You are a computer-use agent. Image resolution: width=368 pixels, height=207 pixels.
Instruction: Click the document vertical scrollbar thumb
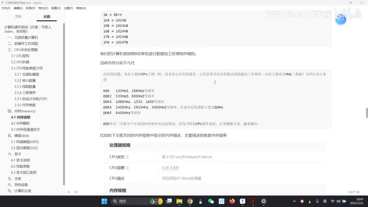coord(367,113)
